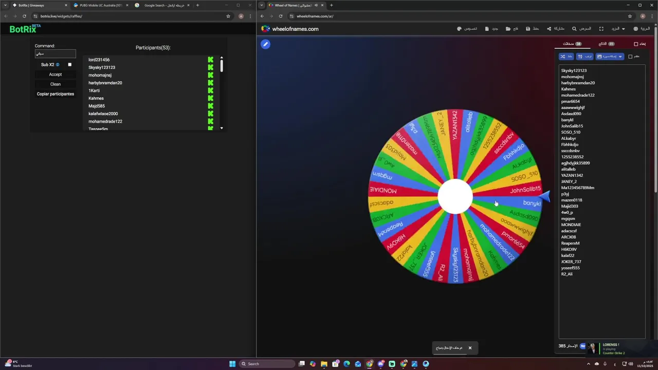Reload the wheelofnames page
Viewport: 658px width, 370px height.
[280, 16]
